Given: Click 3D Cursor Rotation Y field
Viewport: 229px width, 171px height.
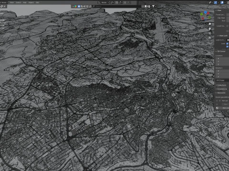Looking at the screenshot, I should pos(222,74).
